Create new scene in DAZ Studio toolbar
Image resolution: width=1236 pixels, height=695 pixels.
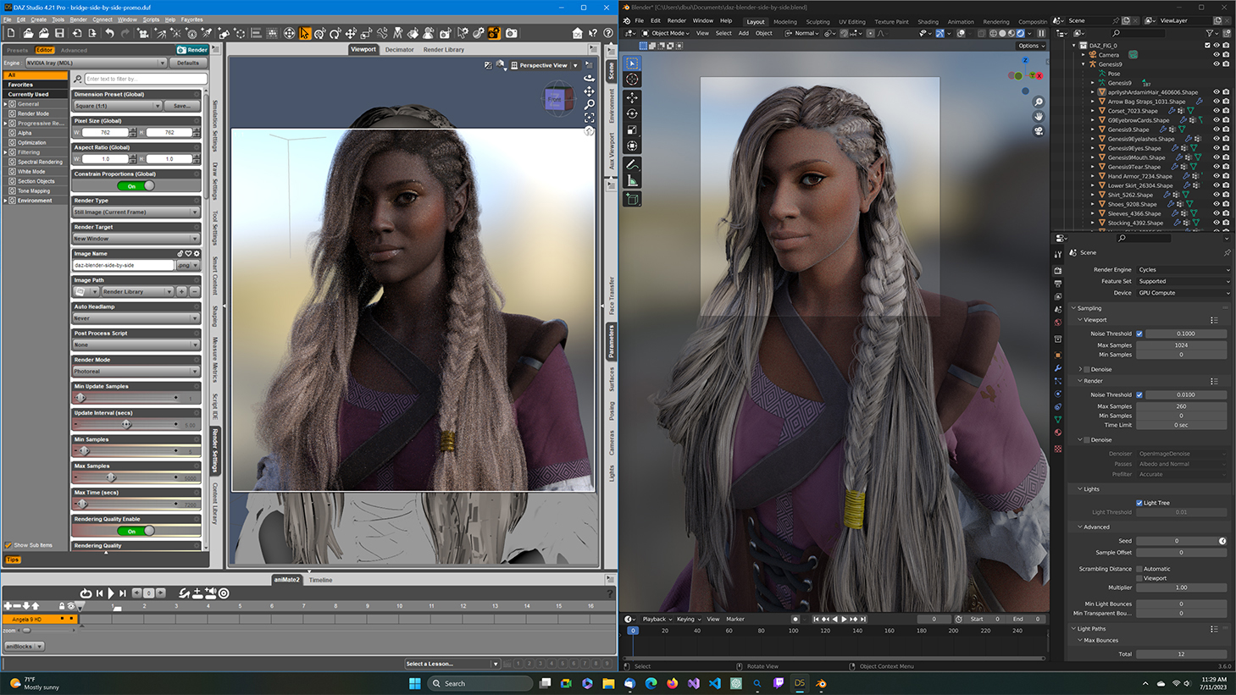pos(11,33)
